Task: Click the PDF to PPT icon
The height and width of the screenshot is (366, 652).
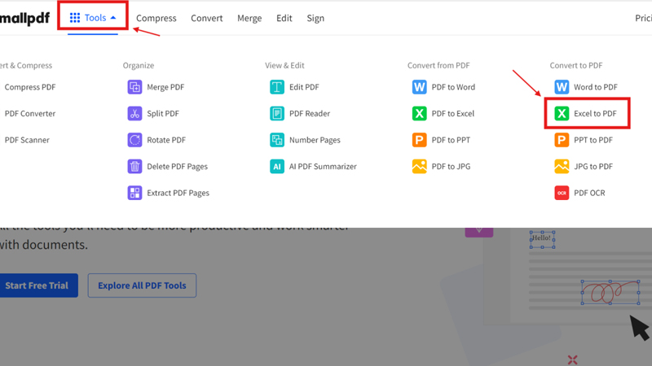Action: [x=419, y=140]
